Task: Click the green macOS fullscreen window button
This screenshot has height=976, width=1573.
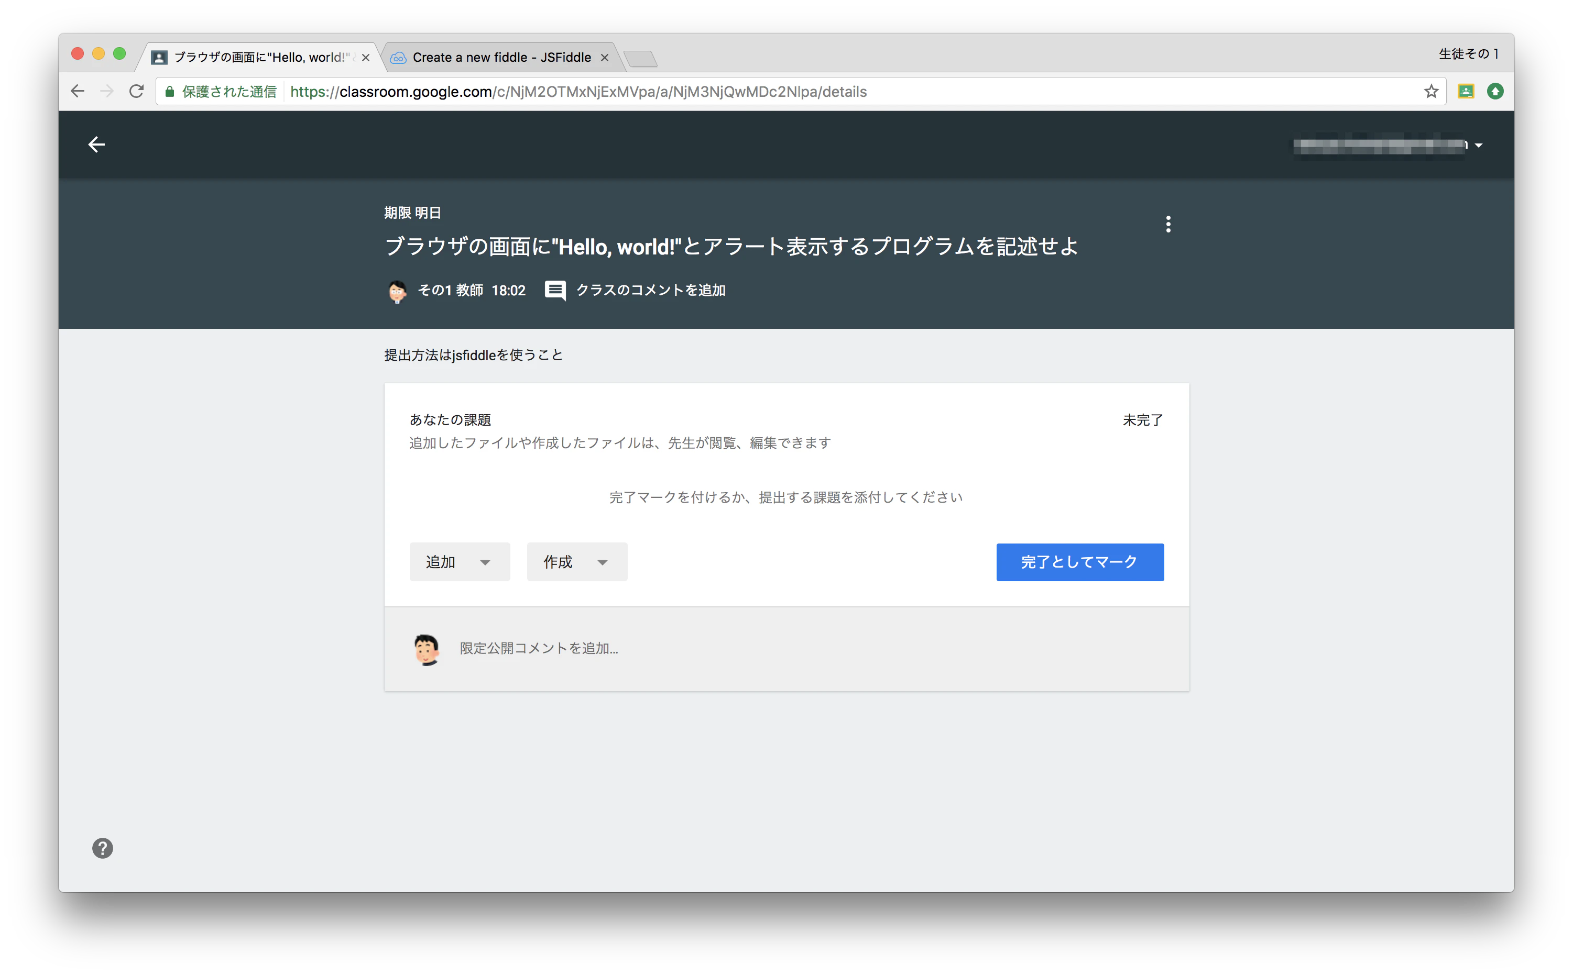Action: pos(119,53)
